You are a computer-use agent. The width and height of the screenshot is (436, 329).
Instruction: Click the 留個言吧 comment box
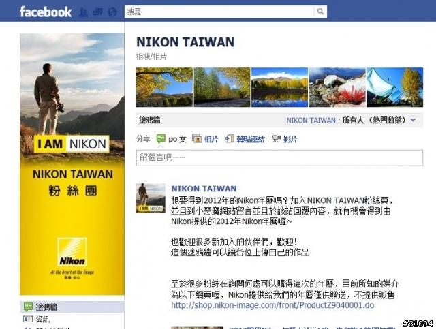[x=279, y=157]
